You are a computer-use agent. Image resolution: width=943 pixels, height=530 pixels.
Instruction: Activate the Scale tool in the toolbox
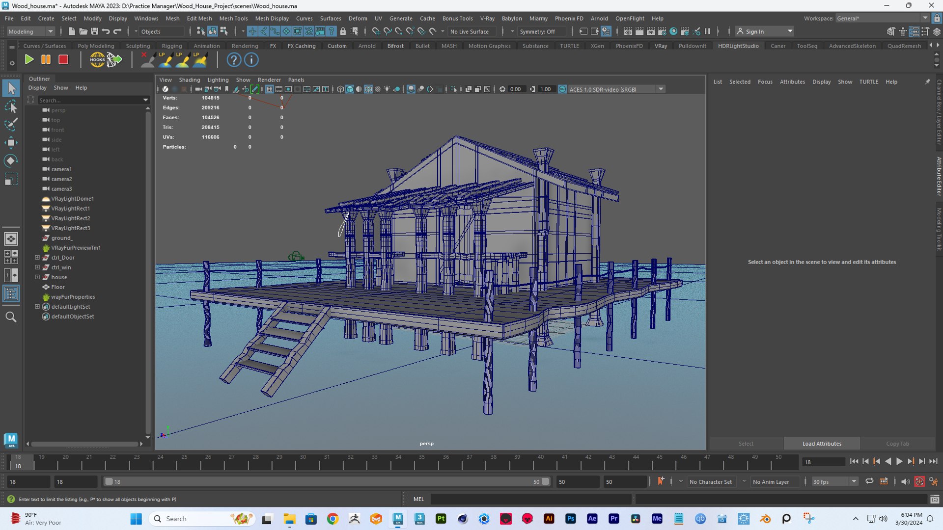pyautogui.click(x=11, y=179)
